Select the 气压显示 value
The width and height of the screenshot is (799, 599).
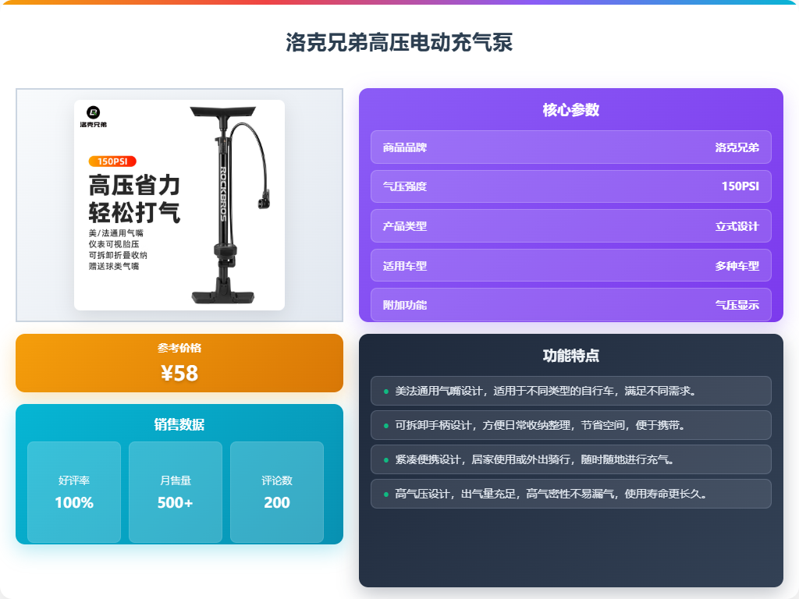click(737, 305)
